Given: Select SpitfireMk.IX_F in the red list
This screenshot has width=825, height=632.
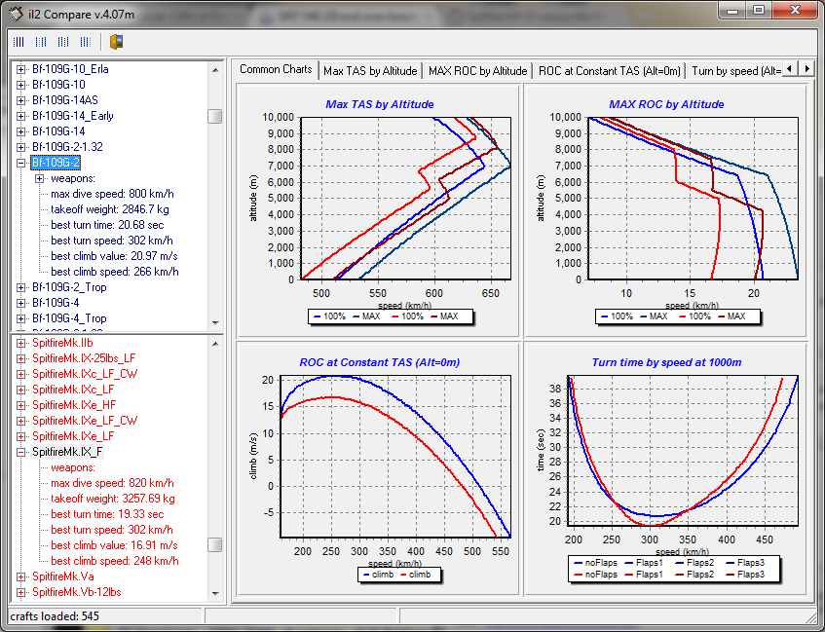Looking at the screenshot, I should point(67,452).
